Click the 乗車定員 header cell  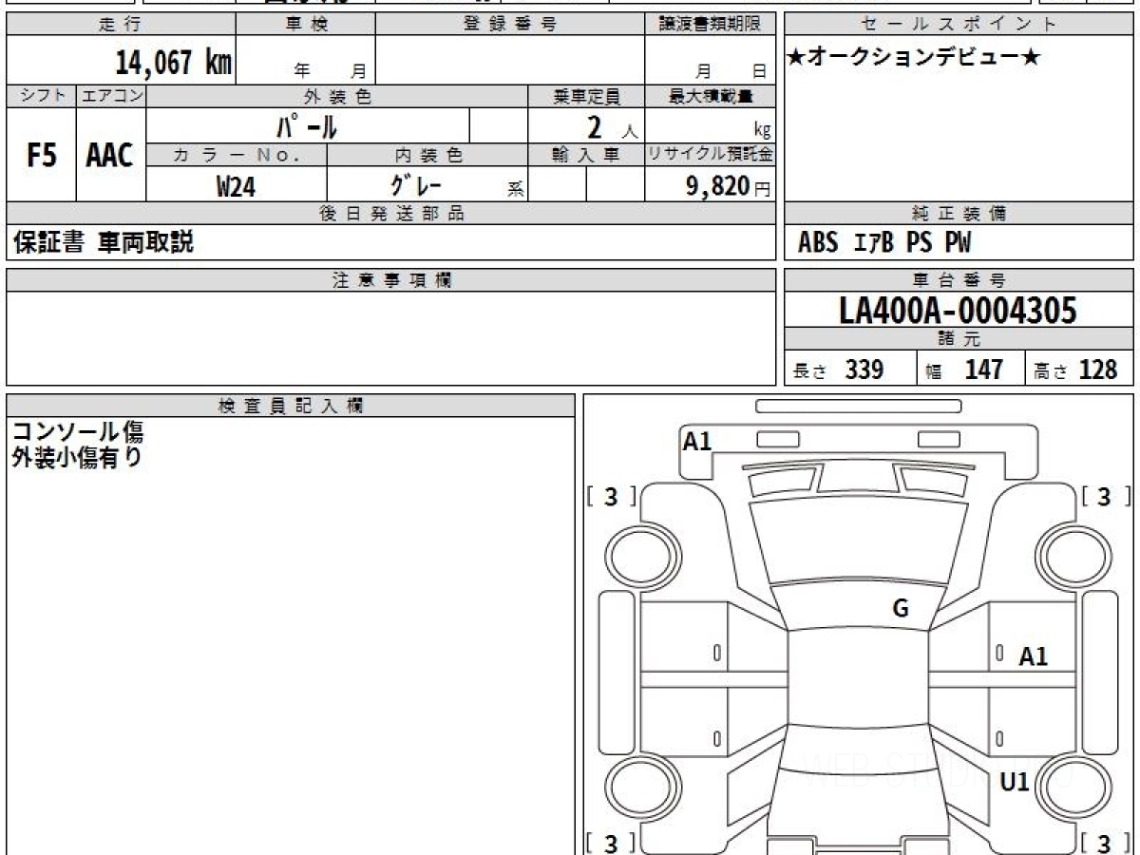(x=586, y=96)
